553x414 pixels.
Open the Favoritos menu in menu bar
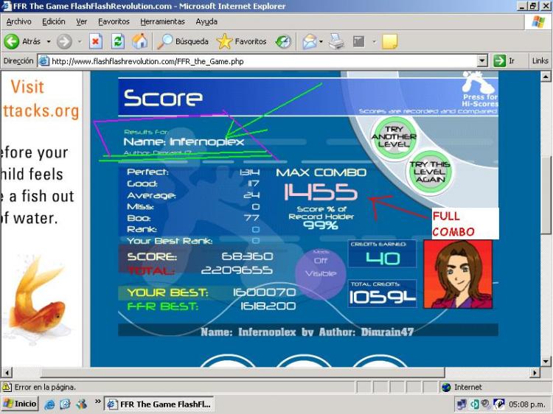point(114,21)
